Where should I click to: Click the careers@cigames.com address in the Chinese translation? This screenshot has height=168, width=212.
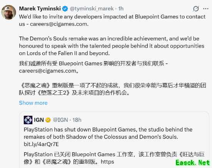coord(47,71)
